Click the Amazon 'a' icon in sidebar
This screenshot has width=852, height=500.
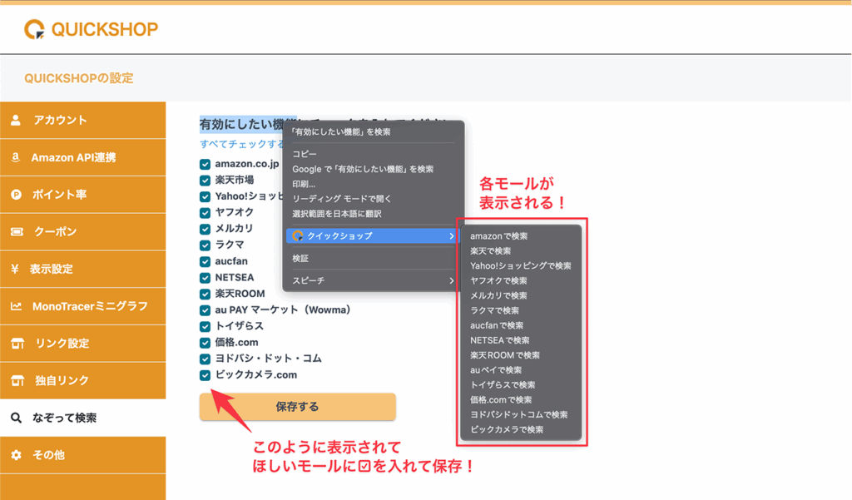(16, 157)
